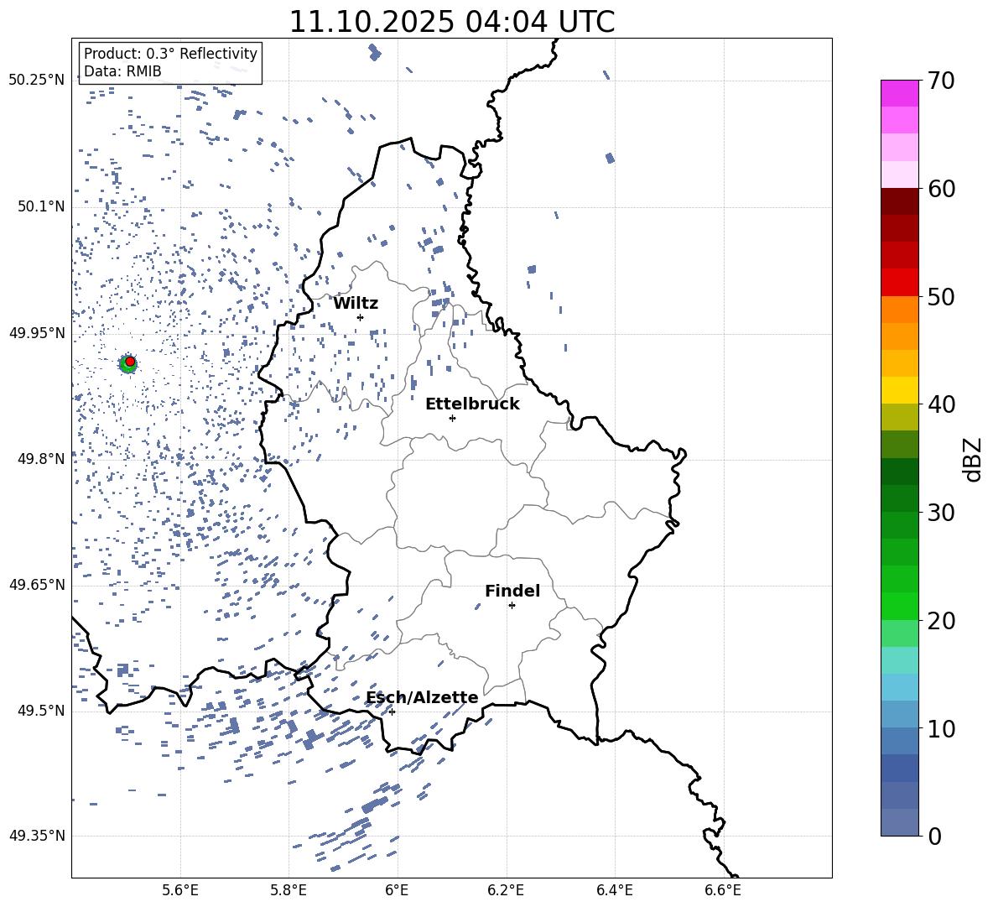Click the 5.6°E longitude label
The width and height of the screenshot is (993, 907).
pyautogui.click(x=180, y=891)
